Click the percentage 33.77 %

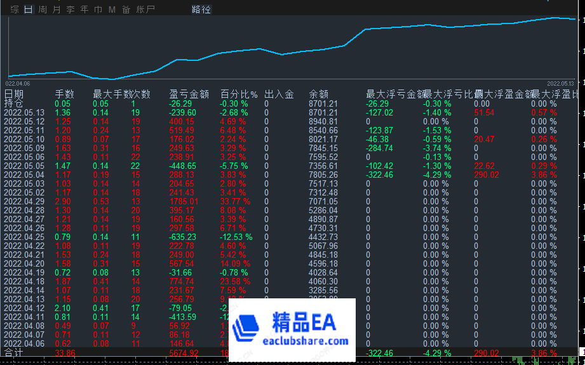(235, 202)
